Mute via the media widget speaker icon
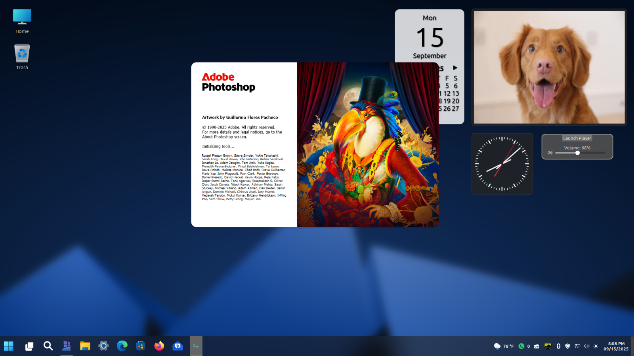 (550, 153)
